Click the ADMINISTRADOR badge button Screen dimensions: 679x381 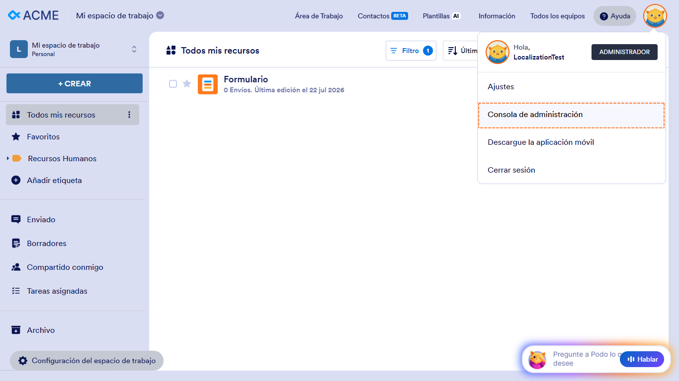[624, 52]
